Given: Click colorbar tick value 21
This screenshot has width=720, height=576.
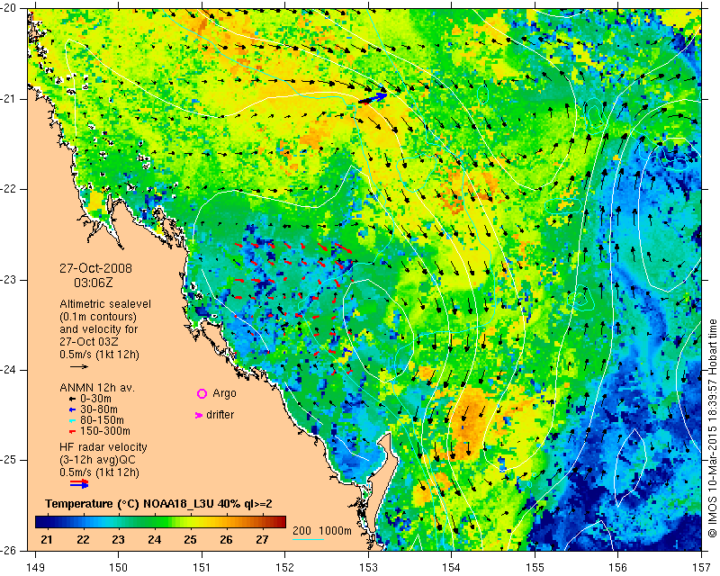Looking at the screenshot, I should [x=47, y=540].
